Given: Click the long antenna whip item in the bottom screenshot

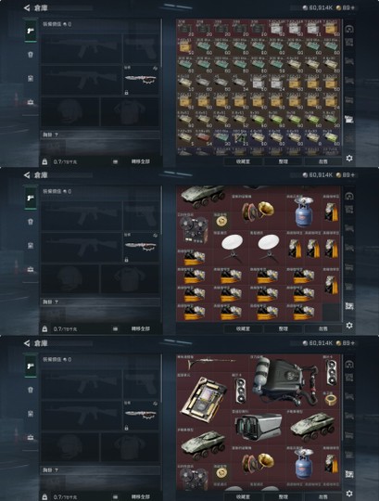Looking at the screenshot, I should point(212,362).
